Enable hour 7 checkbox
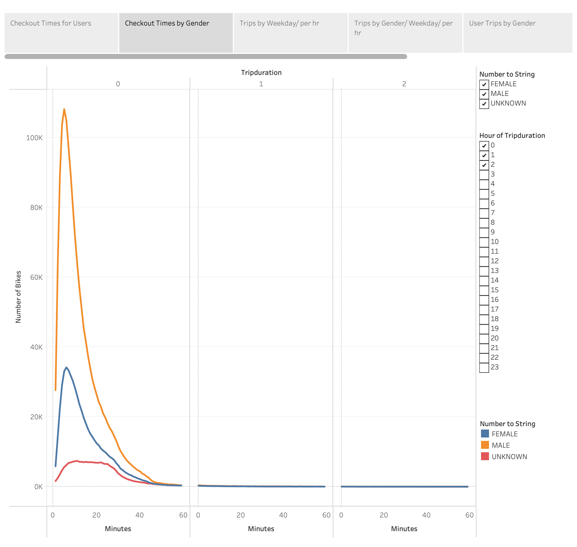Viewport: 577px width, 547px height. point(484,213)
